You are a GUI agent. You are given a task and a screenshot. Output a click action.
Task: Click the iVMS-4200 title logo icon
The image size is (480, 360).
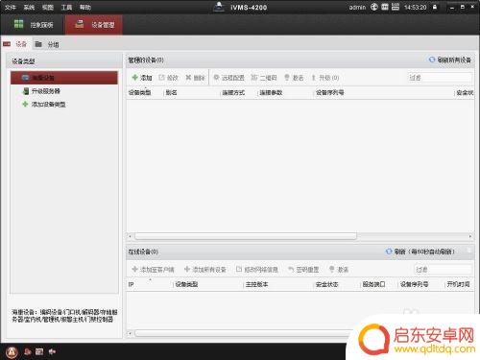click(219, 7)
